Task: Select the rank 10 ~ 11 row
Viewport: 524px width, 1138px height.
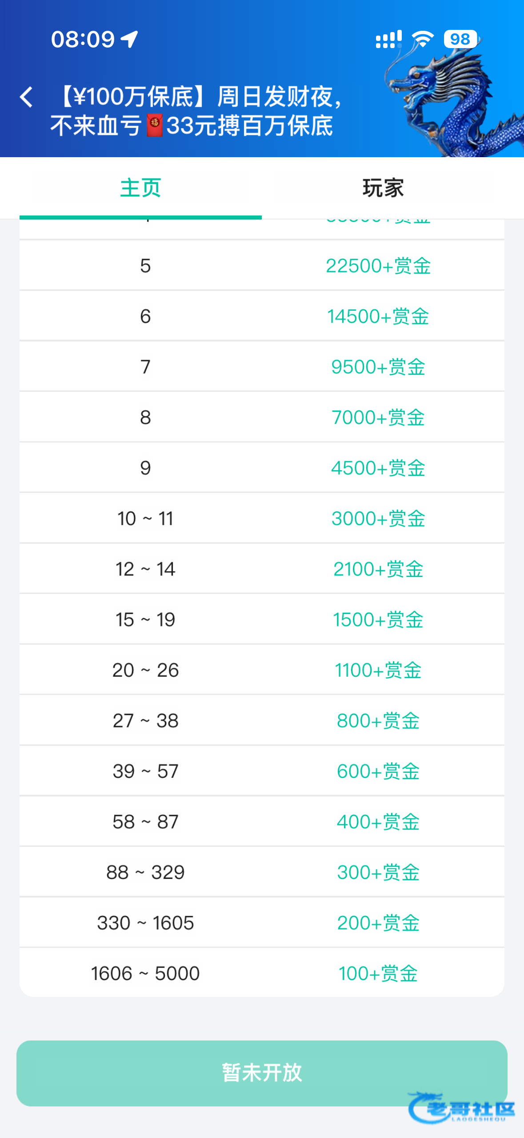Action: [145, 519]
